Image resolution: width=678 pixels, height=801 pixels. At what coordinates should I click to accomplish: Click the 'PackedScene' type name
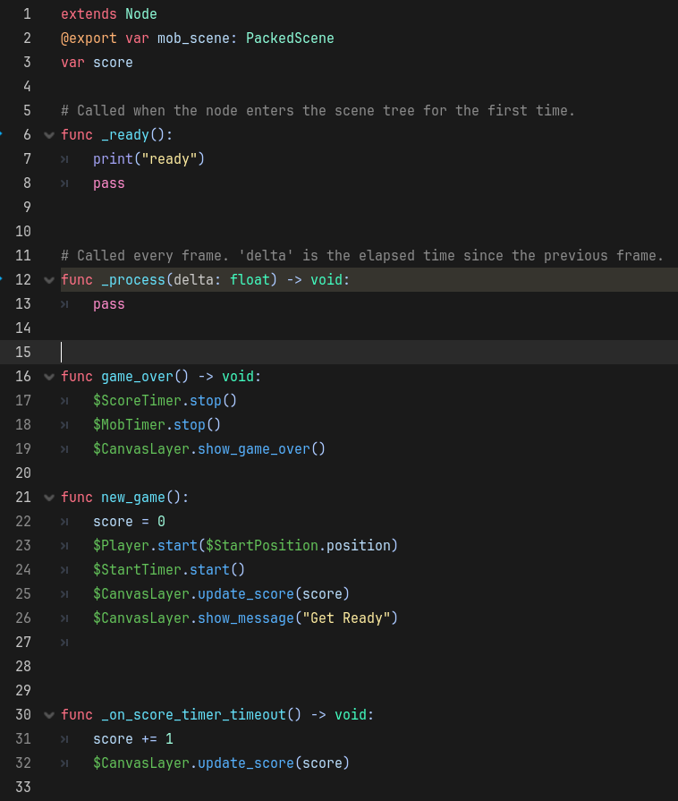point(290,38)
